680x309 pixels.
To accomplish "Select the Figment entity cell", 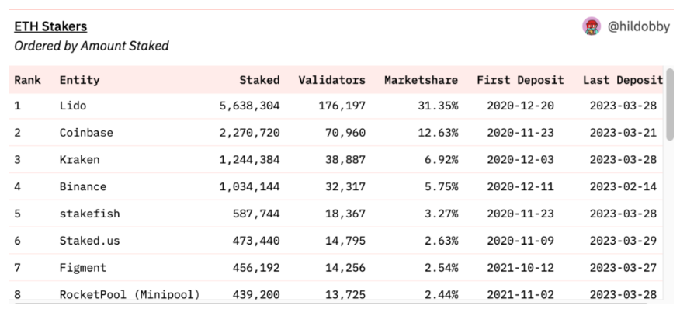I will (x=83, y=267).
